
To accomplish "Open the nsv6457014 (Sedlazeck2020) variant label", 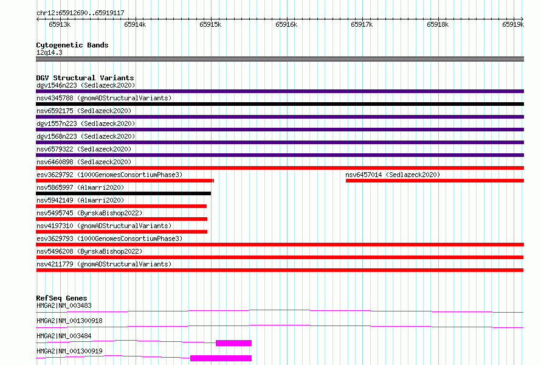I will click(393, 175).
